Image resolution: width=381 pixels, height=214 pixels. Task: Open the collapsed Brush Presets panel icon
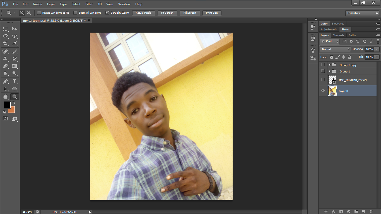[313, 59]
